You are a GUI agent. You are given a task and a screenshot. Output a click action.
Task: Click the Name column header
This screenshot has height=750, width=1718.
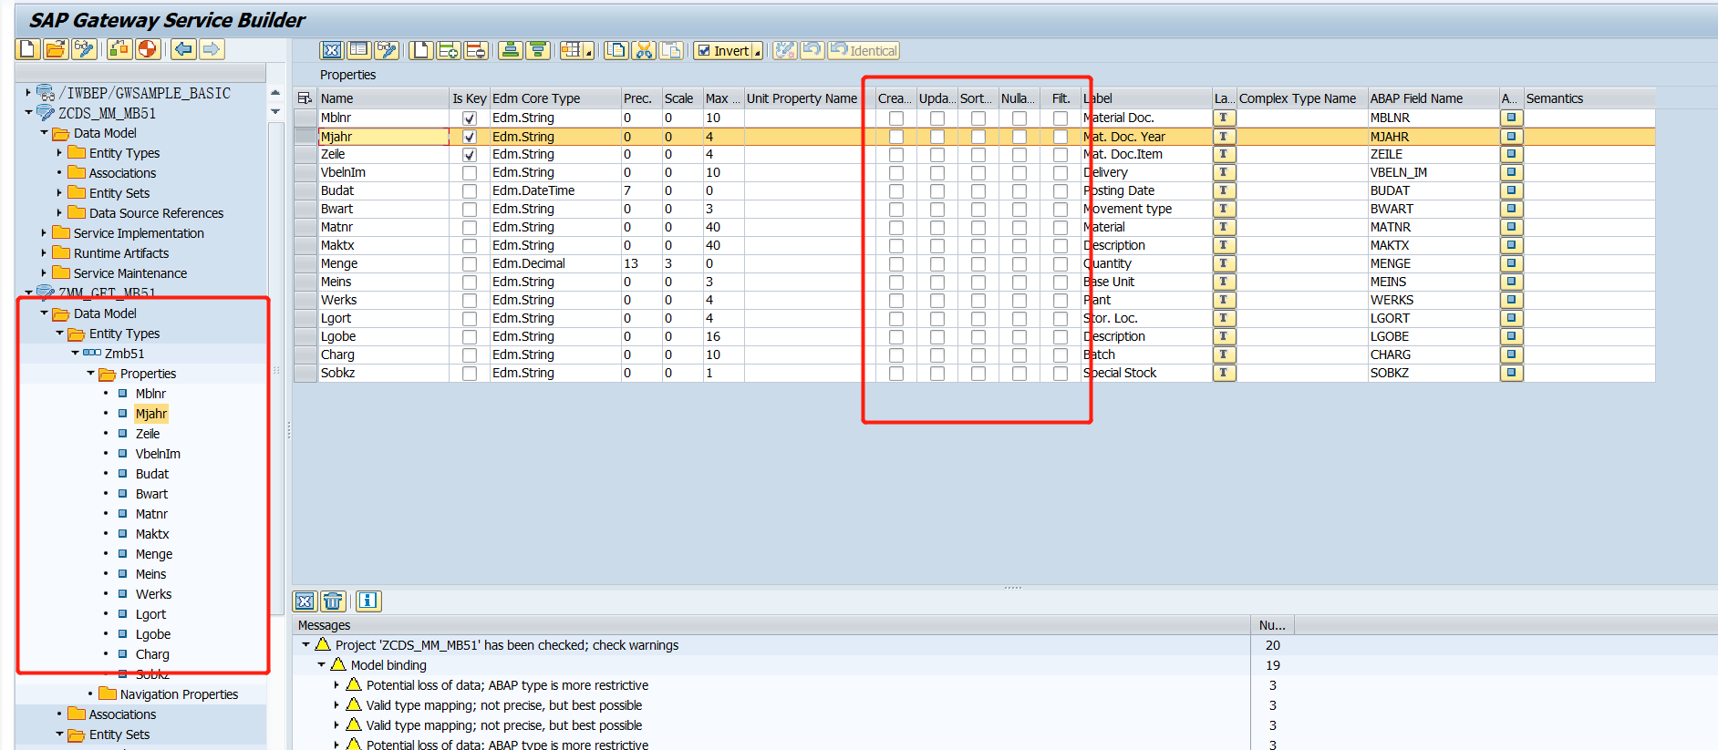383,98
